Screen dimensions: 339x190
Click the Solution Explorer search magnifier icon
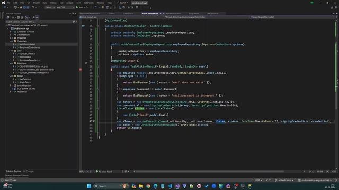(74, 22)
